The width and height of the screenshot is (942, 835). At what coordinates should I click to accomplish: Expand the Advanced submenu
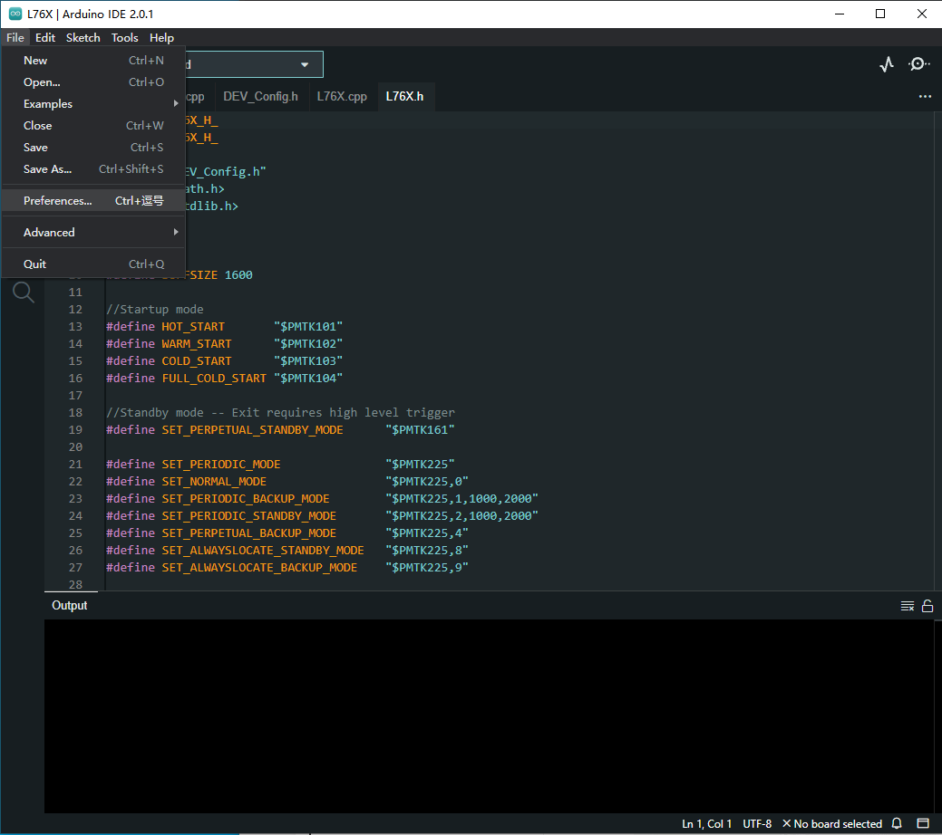[93, 233]
